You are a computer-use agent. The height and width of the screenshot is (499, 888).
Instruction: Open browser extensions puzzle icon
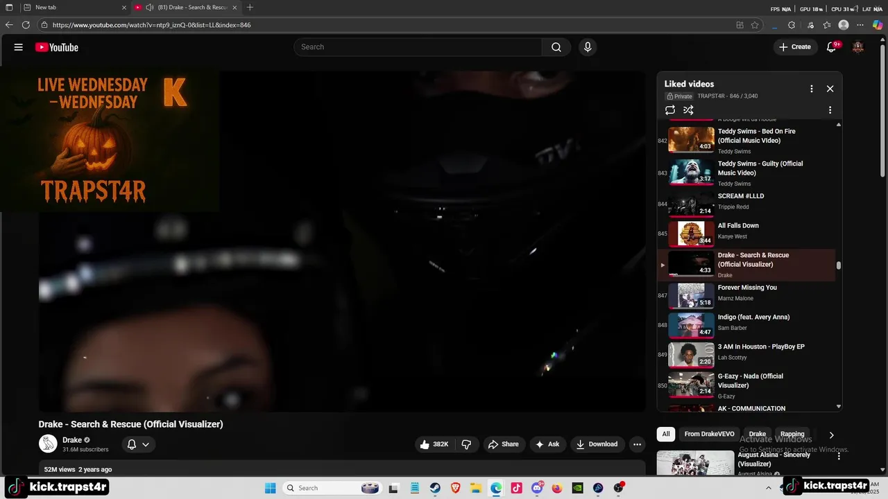click(x=792, y=25)
